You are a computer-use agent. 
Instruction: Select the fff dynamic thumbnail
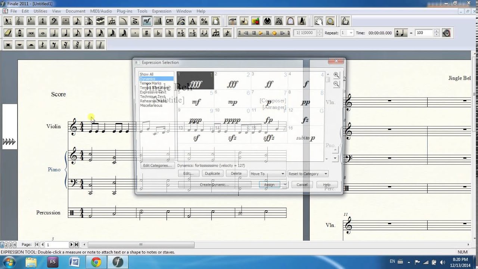232,80
